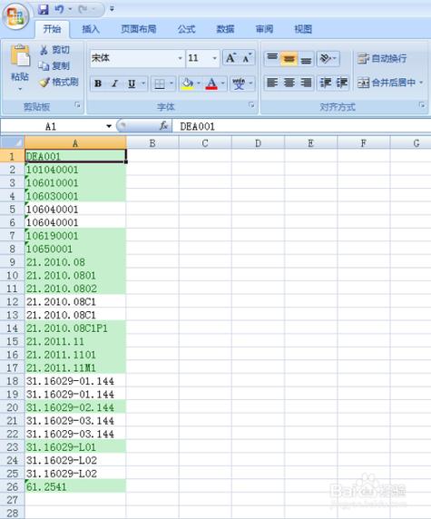Screen dimensions: 431x519
Task: Open merge and center dropdown arrow
Action: pyautogui.click(x=421, y=83)
